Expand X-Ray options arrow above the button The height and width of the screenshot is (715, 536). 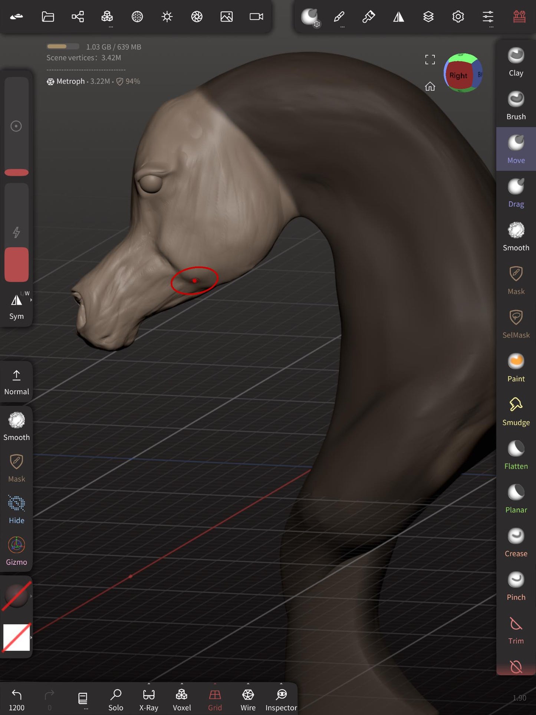(x=149, y=683)
